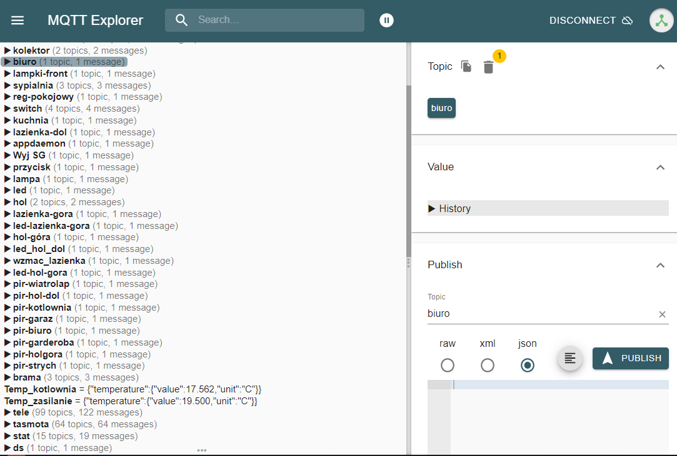The image size is (677, 456).
Task: Clear the publish topic field
Action: point(663,314)
